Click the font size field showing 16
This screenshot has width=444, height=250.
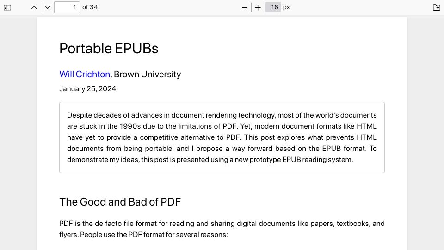272,7
